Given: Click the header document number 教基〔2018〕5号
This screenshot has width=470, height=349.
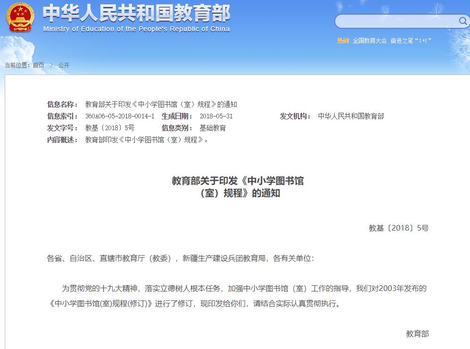Looking at the screenshot, I should coord(110,128).
